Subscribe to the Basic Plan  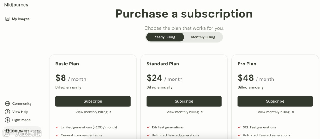(x=93, y=101)
